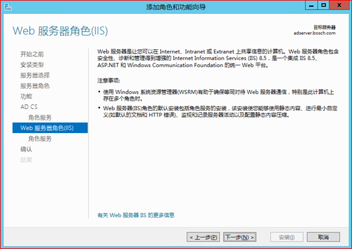This screenshot has height=249, width=352.
Task: Click the target server name adserver.bosch.com
Action: [x=315, y=33]
